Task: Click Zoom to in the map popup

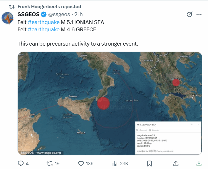Action: coord(154,130)
